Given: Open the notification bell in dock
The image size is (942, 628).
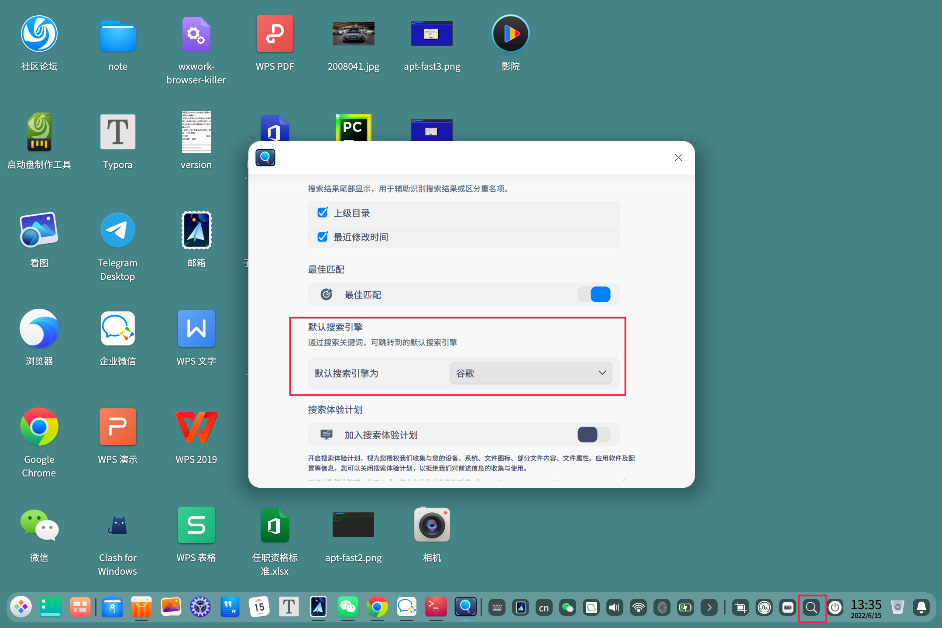Looking at the screenshot, I should pyautogui.click(x=921, y=607).
